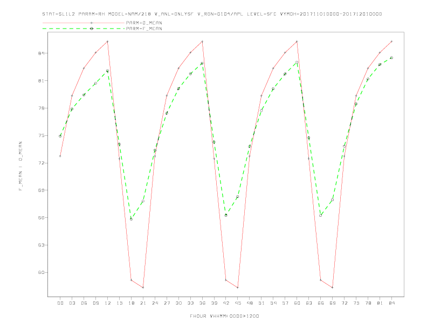
Task: Select the red O_MEAN peak at hour 12
Action: 108,42
